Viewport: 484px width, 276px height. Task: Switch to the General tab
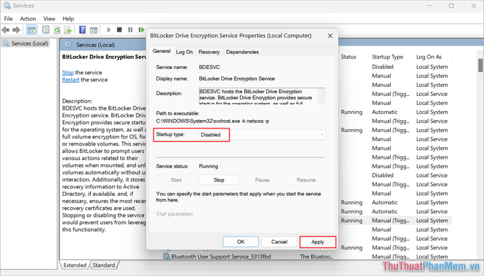[x=161, y=51]
